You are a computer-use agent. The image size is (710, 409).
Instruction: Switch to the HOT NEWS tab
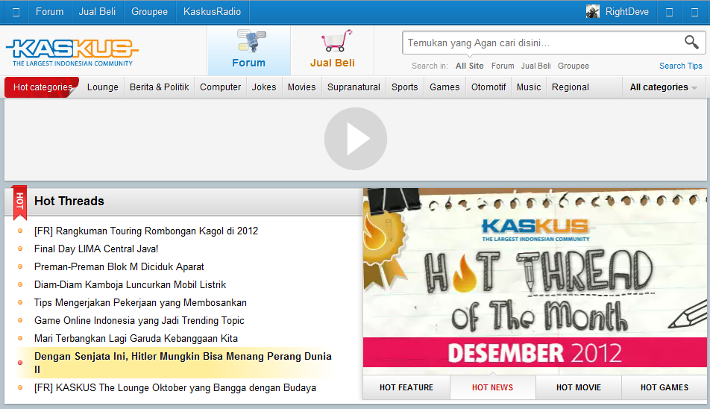point(493,387)
